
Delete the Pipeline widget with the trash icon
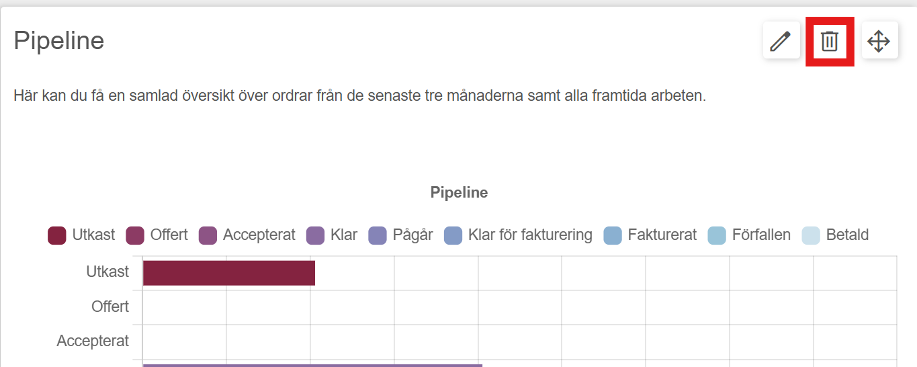830,40
